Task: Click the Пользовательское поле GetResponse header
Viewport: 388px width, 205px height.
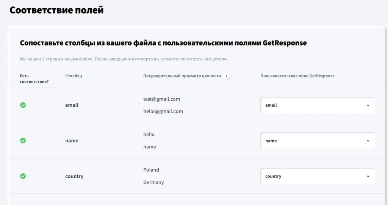Action: pyautogui.click(x=297, y=76)
